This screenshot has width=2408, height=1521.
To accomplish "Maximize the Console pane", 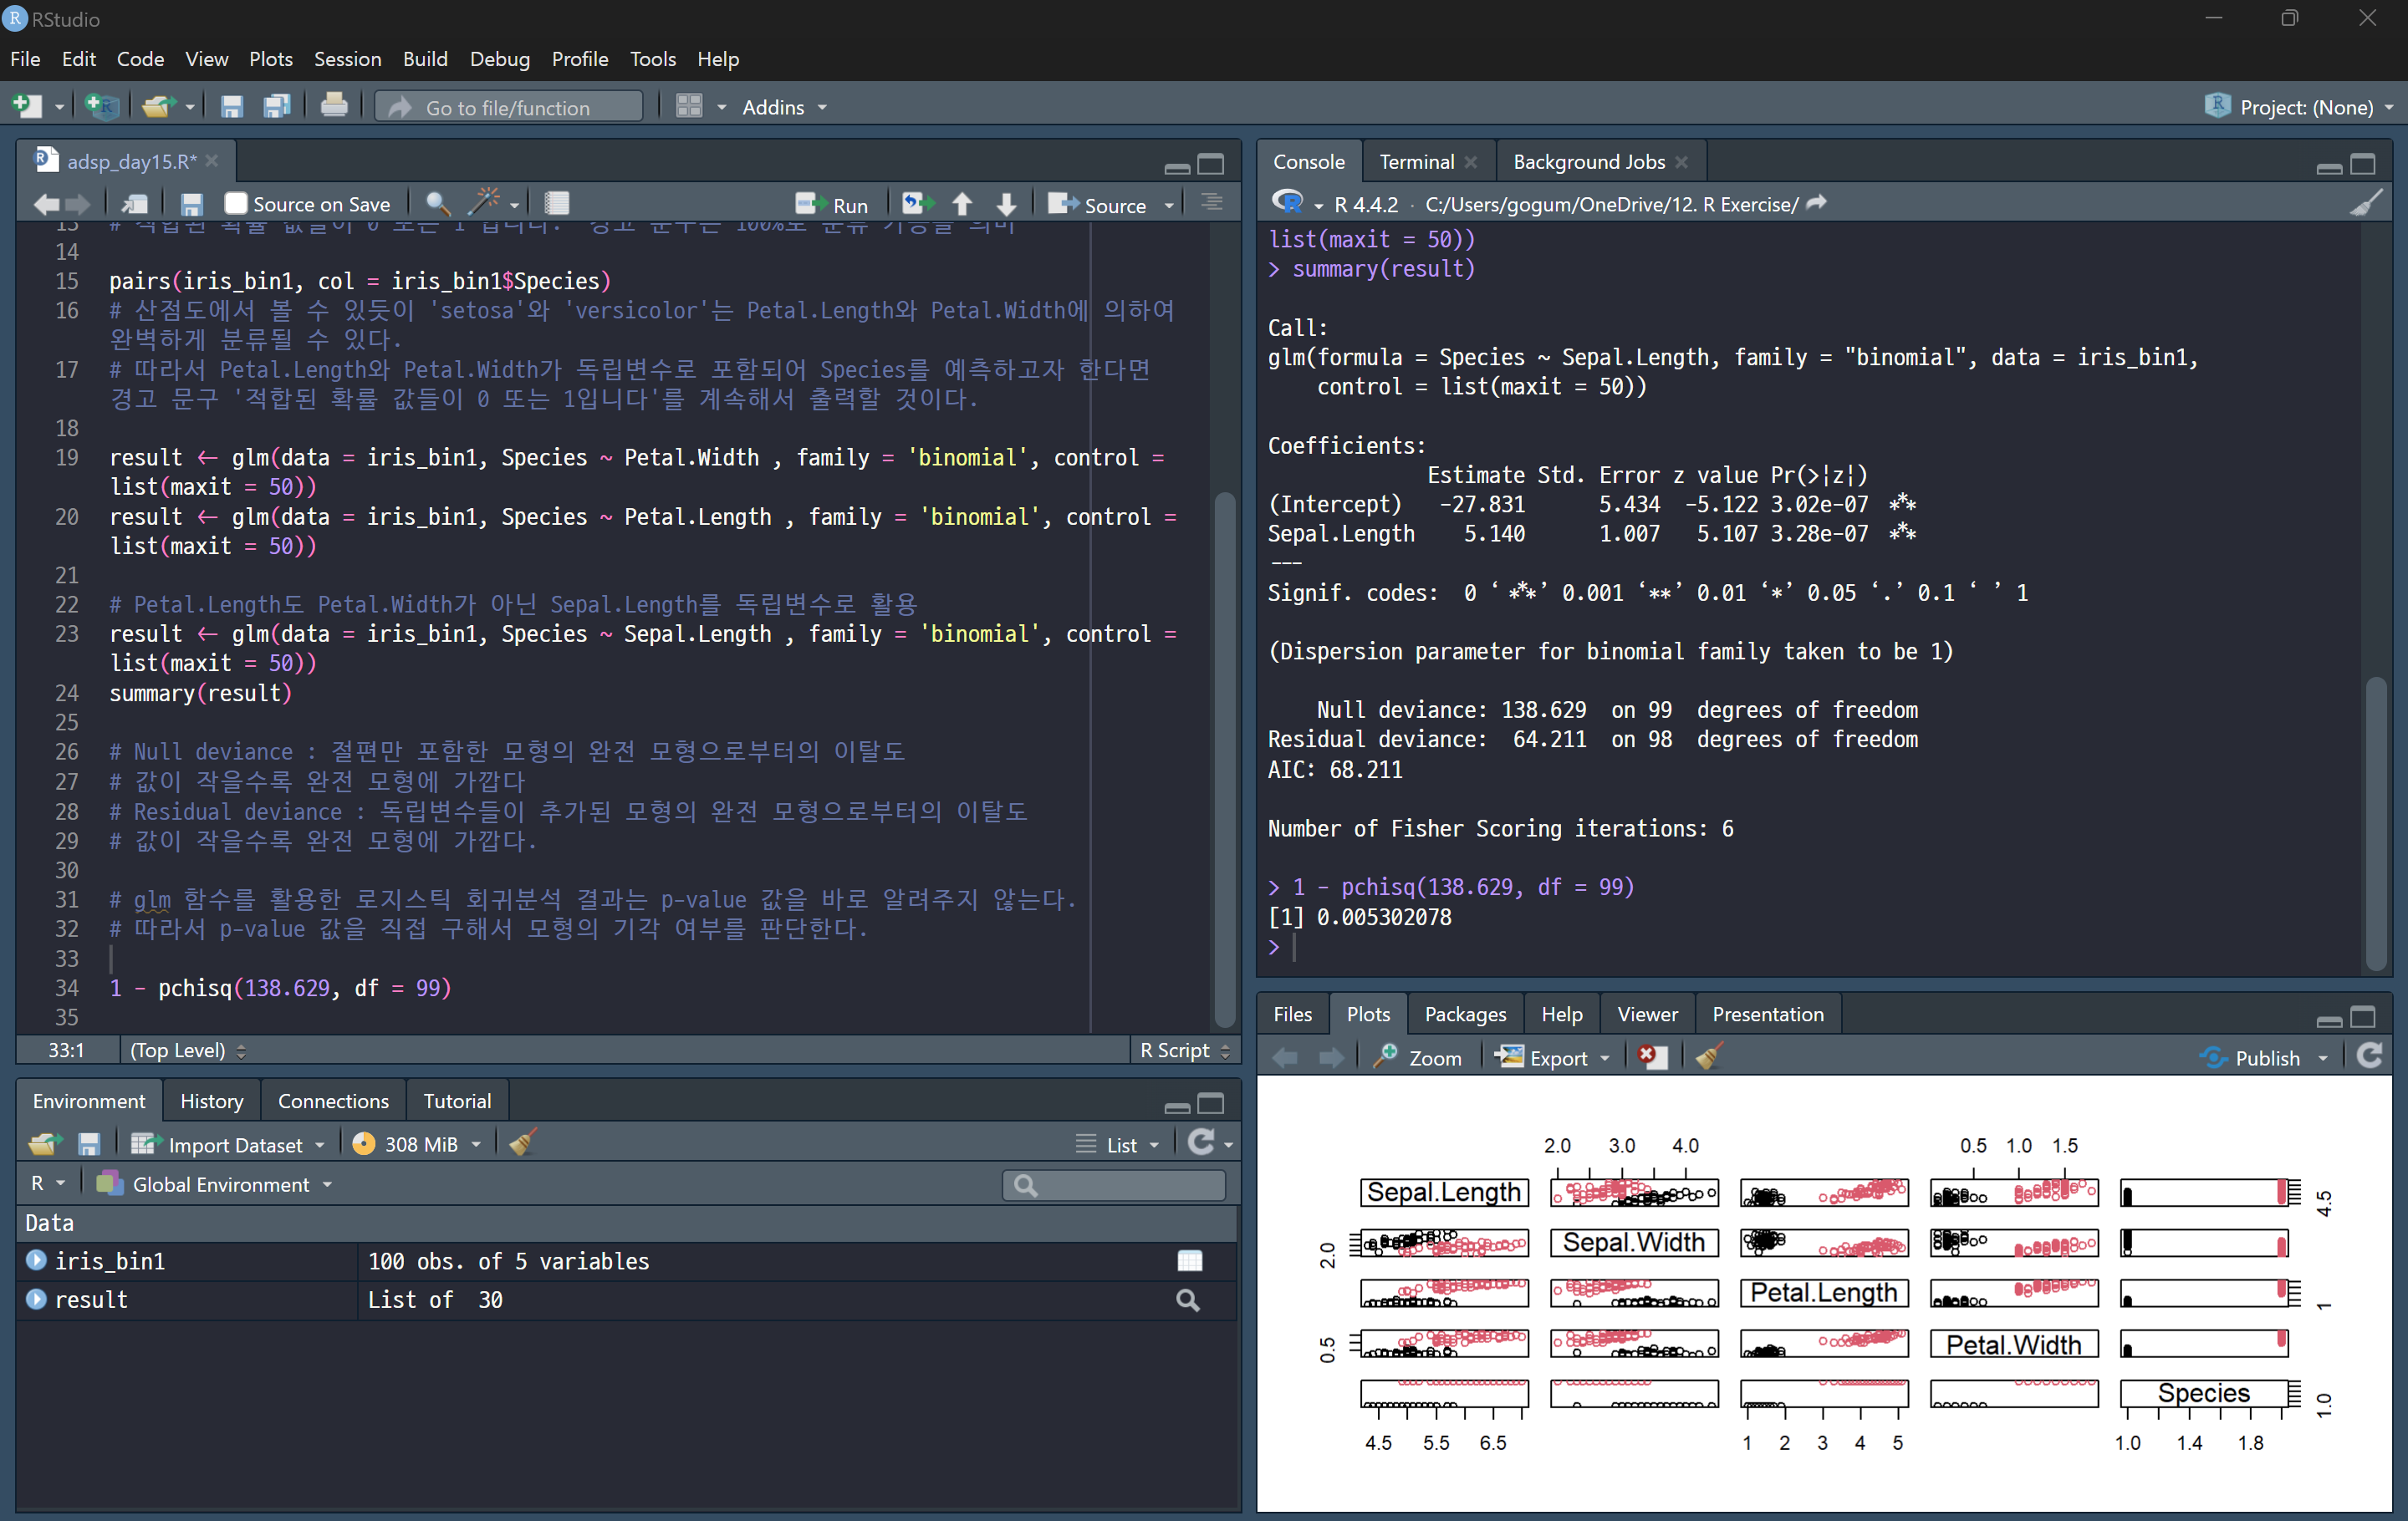I will point(2363,164).
